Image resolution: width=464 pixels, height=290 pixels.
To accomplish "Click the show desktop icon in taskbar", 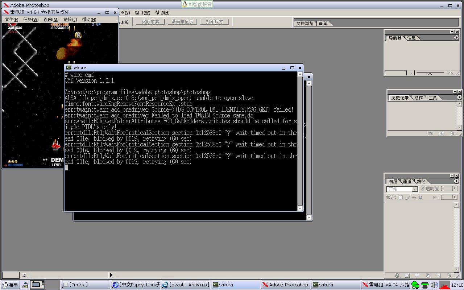I will pos(25,285).
